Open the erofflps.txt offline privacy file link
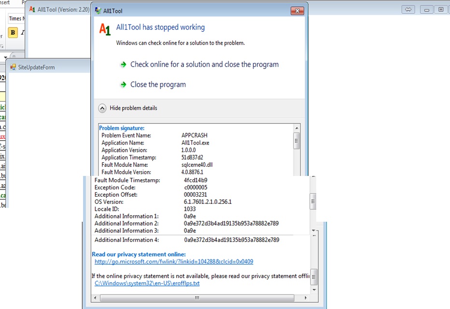 pos(147,283)
